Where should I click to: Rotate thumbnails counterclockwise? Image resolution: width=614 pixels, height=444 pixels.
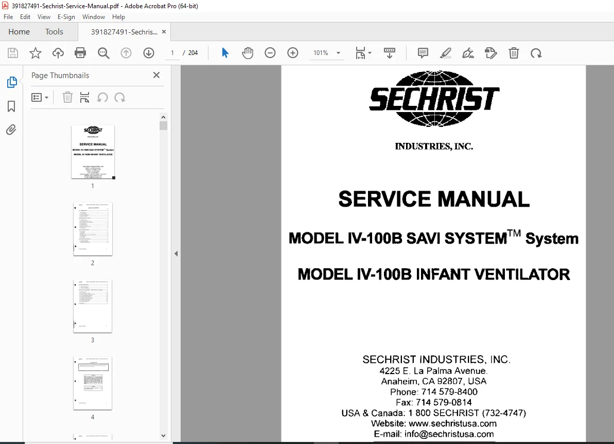tap(102, 97)
